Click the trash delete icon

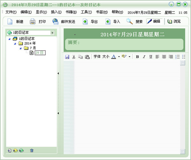tap(32, 150)
